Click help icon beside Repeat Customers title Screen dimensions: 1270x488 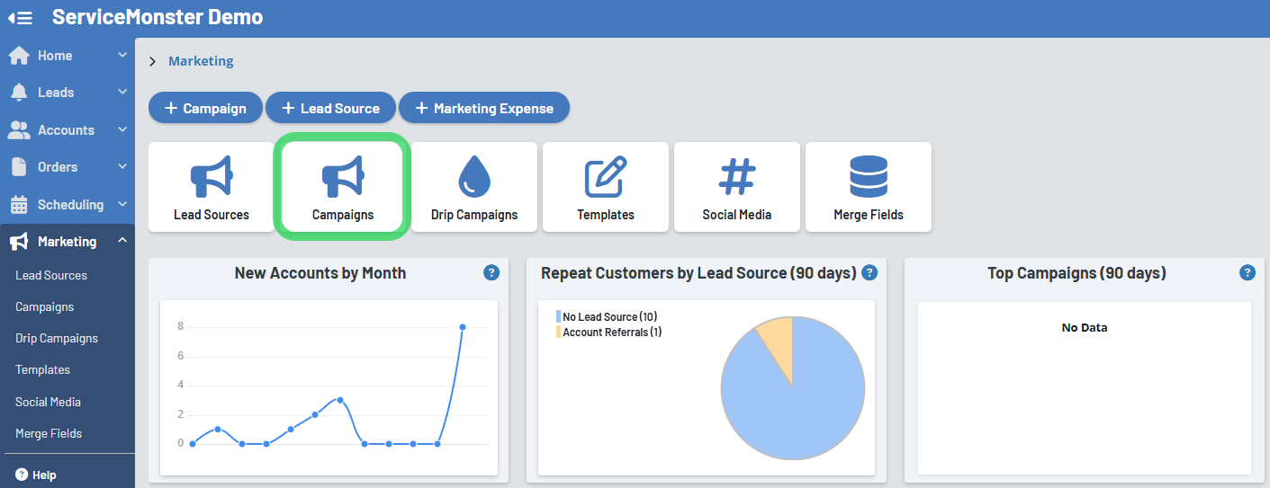tap(869, 272)
